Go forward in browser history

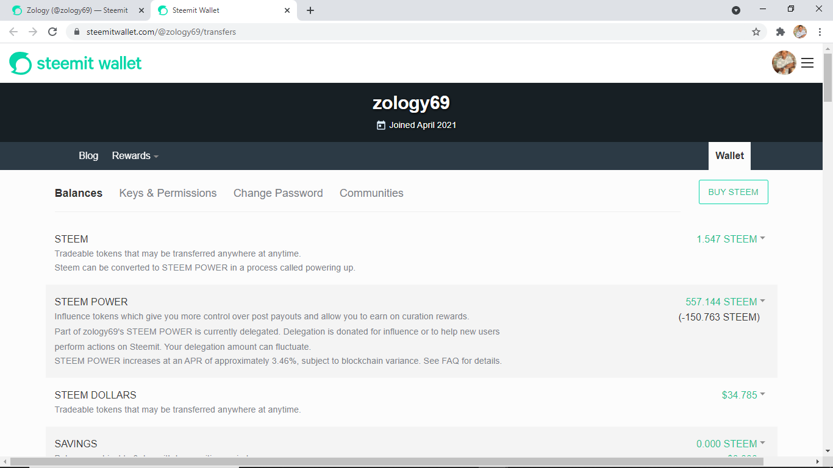point(33,32)
